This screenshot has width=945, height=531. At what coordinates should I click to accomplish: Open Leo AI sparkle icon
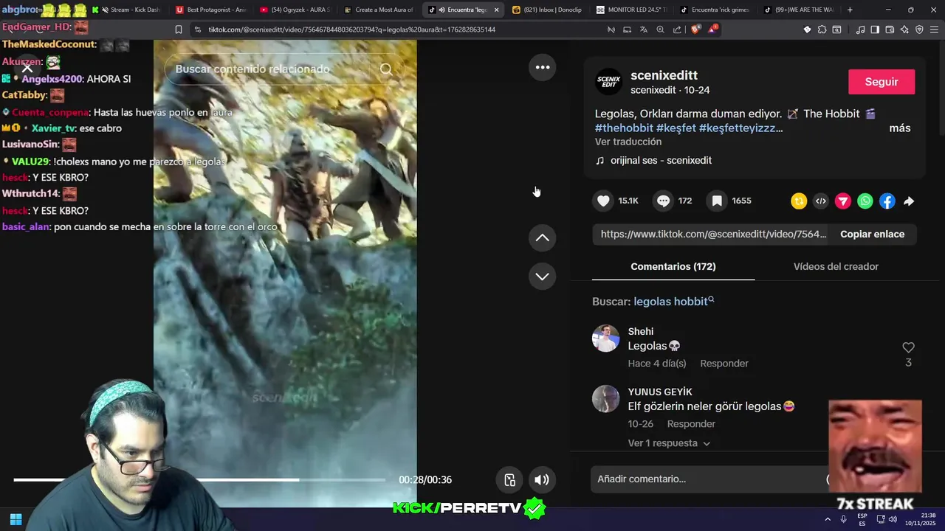pyautogui.click(x=904, y=29)
